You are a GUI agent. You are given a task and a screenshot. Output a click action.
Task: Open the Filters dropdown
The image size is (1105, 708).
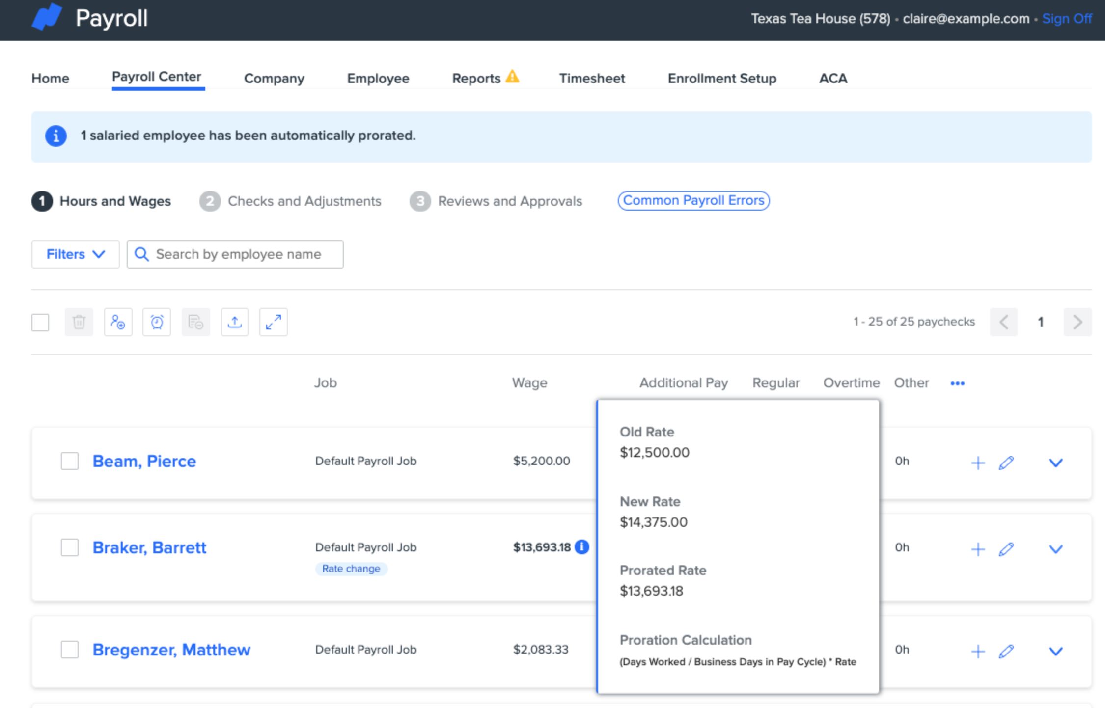(x=75, y=254)
